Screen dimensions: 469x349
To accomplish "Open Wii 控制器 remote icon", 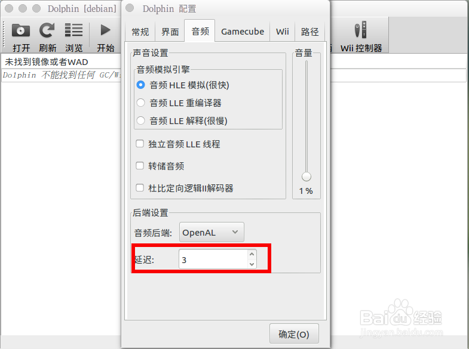I will pyautogui.click(x=361, y=30).
